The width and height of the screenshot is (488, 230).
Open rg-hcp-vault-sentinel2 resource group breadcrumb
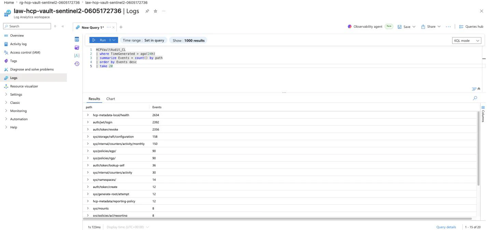(50, 2)
